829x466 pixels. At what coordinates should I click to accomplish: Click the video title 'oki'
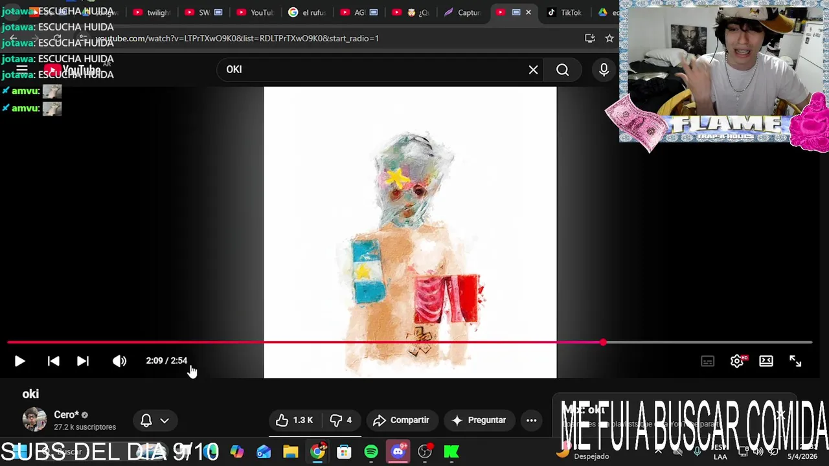coord(30,394)
